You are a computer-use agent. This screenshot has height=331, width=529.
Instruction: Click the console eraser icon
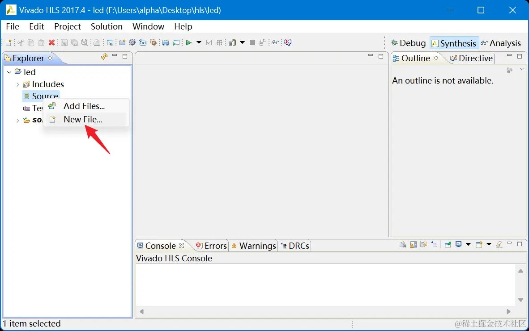[499, 244]
